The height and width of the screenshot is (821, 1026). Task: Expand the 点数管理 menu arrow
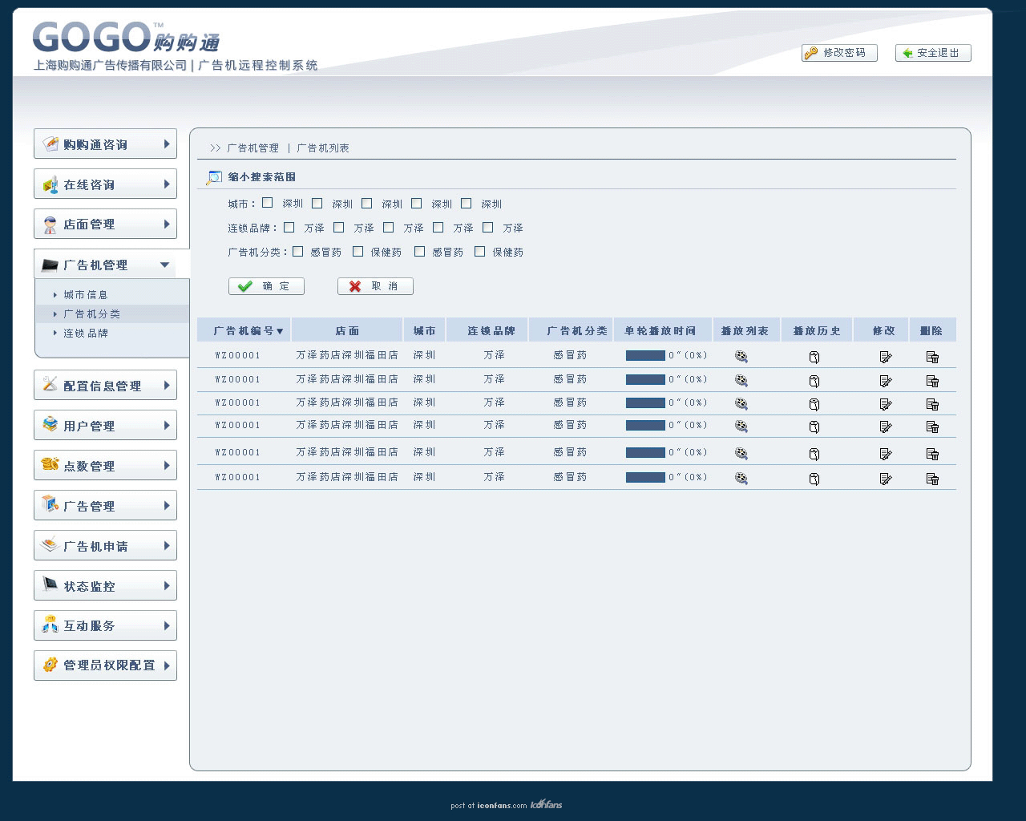pyautogui.click(x=167, y=465)
